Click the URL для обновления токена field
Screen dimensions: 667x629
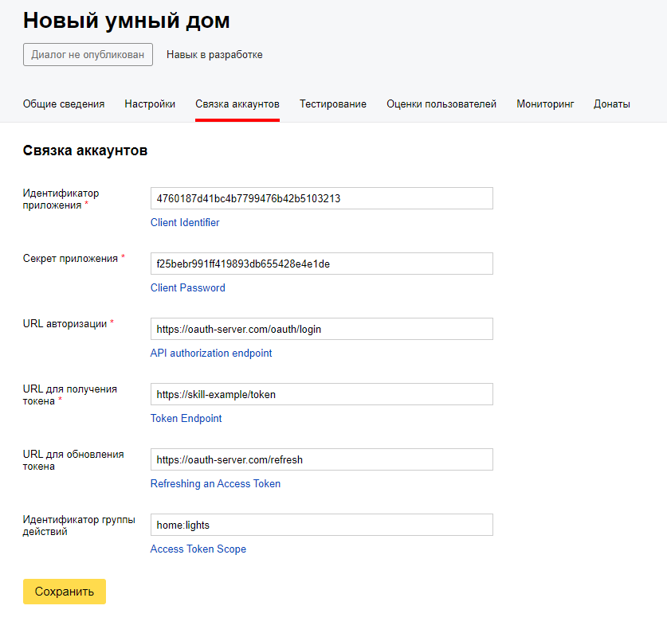click(x=321, y=459)
